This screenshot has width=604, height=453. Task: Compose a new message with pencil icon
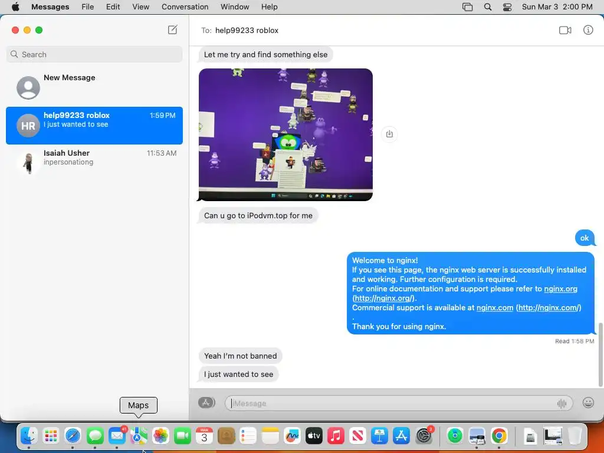click(173, 29)
